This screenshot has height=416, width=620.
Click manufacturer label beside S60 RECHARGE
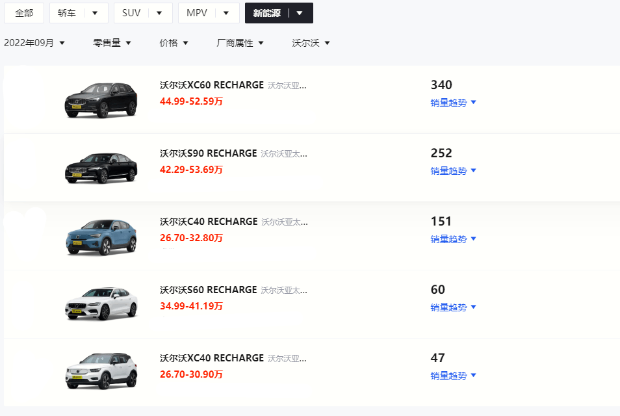tap(284, 291)
